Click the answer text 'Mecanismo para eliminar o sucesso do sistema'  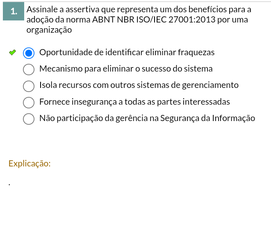pos(126,69)
